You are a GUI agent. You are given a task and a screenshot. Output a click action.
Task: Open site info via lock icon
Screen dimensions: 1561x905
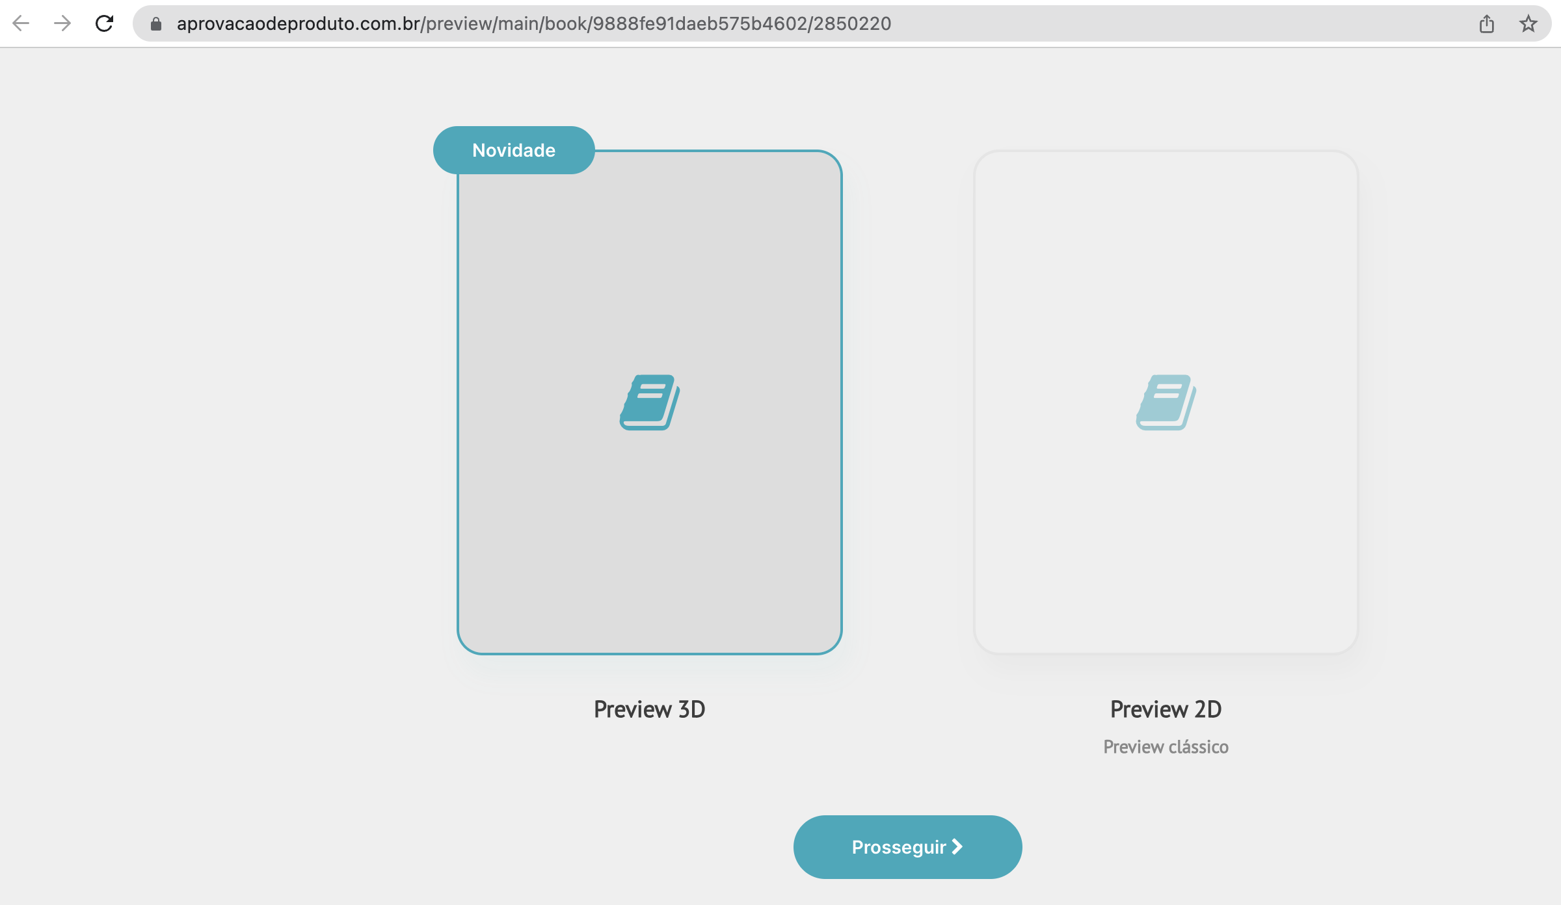point(156,24)
